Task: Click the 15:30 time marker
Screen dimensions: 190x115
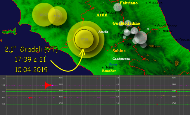Action: coord(117,90)
